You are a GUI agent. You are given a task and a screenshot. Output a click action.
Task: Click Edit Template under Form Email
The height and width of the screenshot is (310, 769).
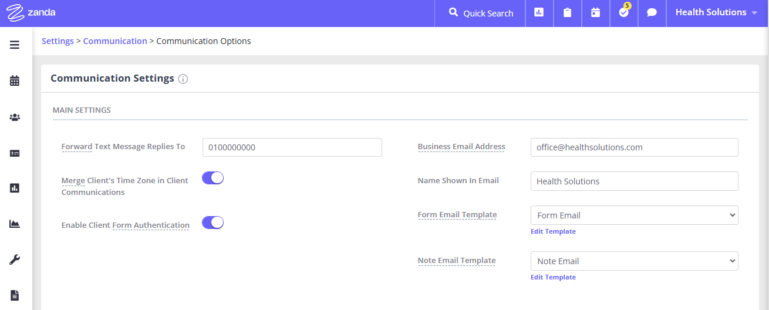pos(553,231)
